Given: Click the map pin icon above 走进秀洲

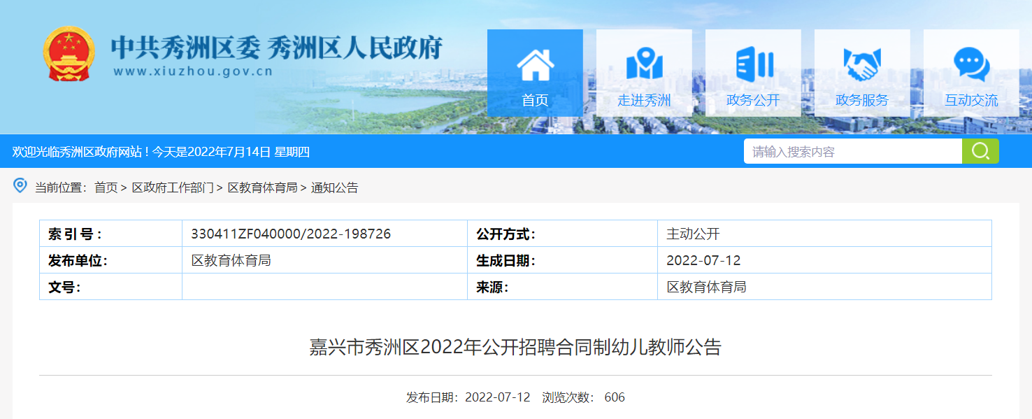Looking at the screenshot, I should point(644,64).
